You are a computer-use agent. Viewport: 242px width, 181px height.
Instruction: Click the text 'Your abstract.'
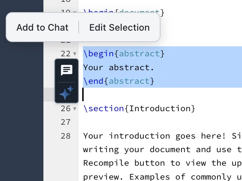[119, 68]
